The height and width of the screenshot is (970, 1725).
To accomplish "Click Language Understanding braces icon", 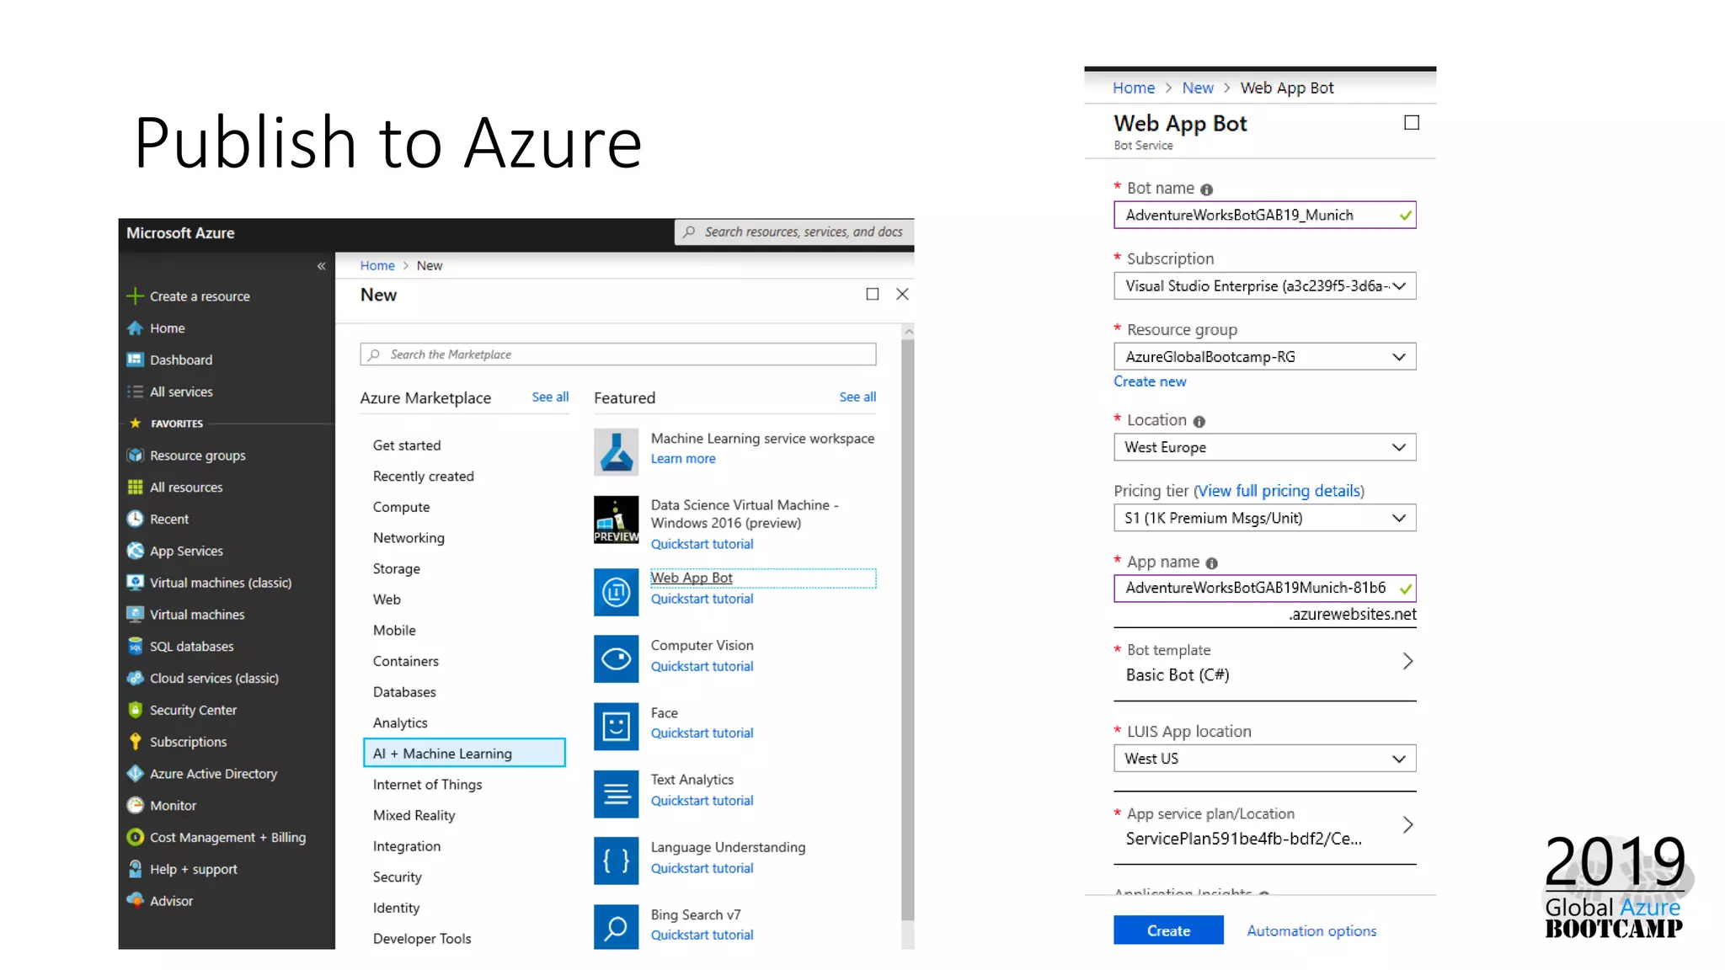I will click(x=616, y=860).
